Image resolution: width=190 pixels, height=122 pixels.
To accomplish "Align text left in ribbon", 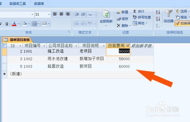I will coord(55,14).
